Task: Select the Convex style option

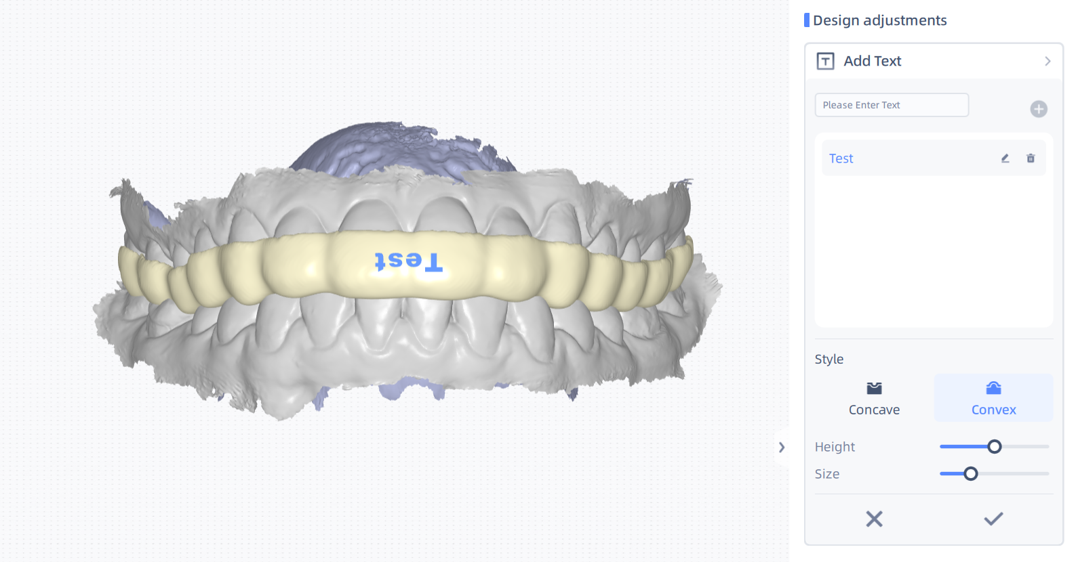Action: [x=994, y=398]
